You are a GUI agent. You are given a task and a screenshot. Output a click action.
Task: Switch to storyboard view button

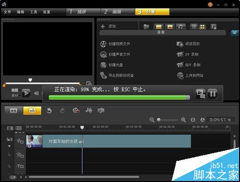click(13, 110)
